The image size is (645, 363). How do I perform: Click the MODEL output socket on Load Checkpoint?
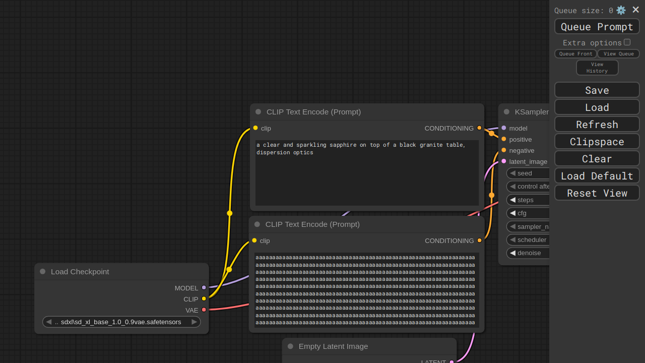coord(204,288)
